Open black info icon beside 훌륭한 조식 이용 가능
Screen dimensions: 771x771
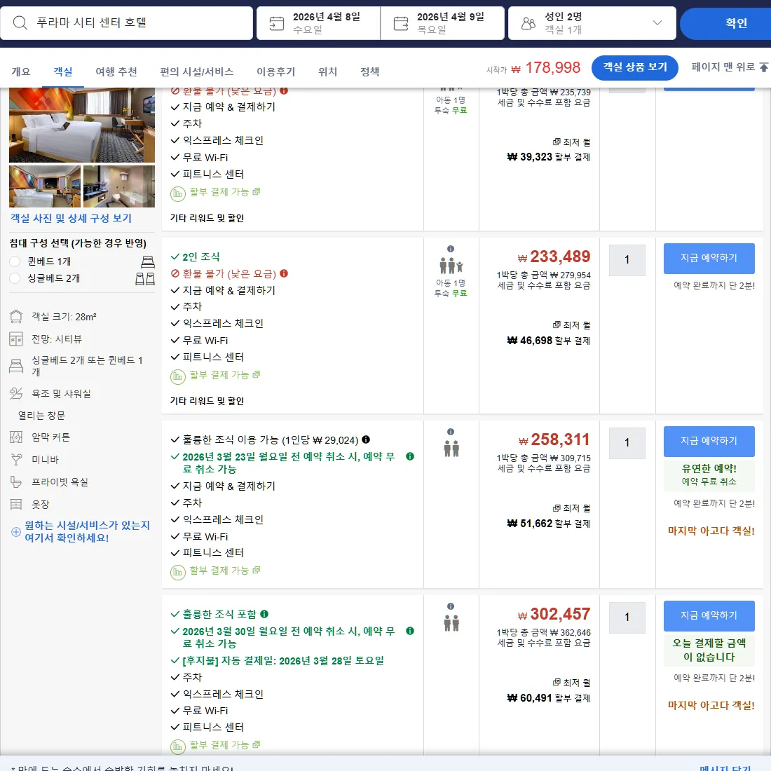coord(366,439)
